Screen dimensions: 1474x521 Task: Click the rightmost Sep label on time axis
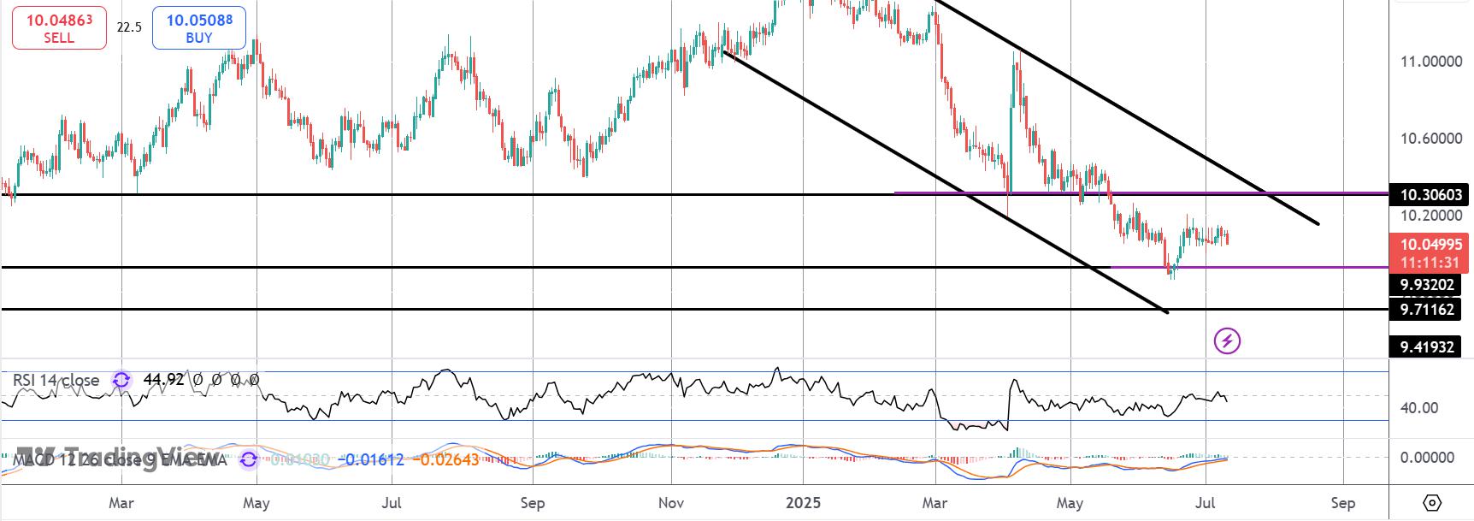[1343, 503]
